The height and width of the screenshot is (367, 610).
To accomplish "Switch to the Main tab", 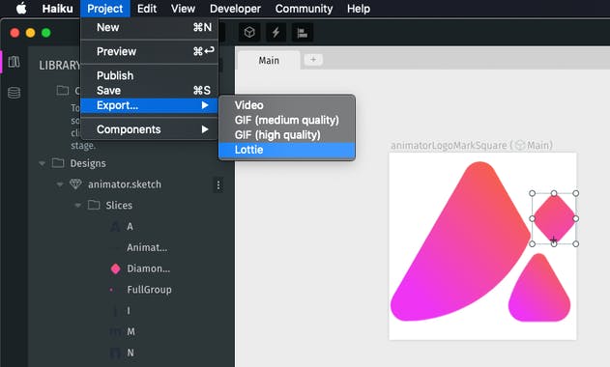I will coord(269,61).
